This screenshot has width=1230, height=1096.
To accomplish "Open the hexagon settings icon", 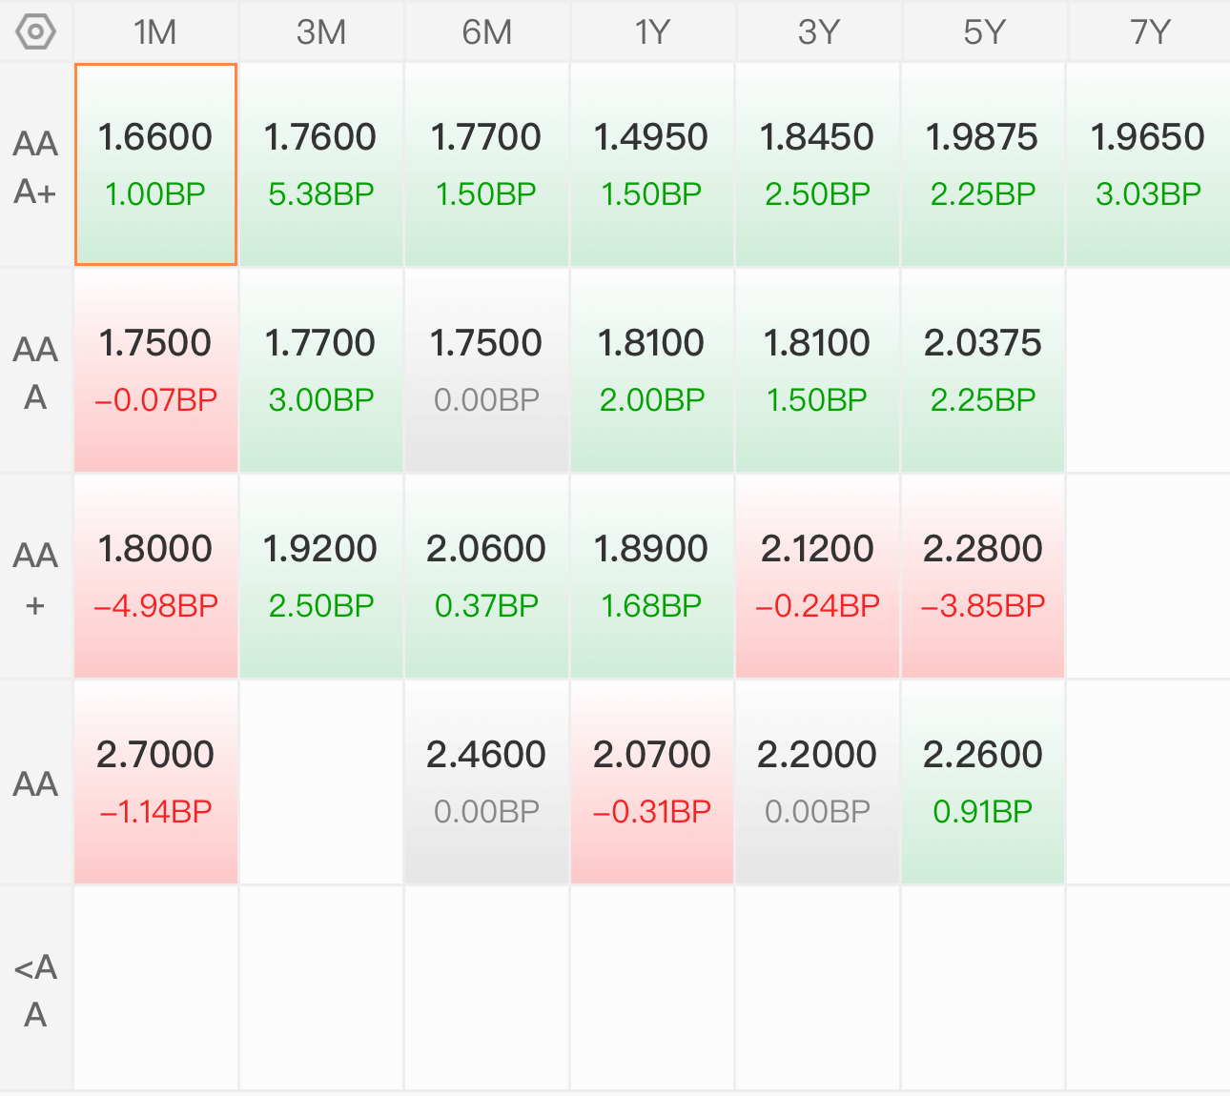I will (x=36, y=31).
